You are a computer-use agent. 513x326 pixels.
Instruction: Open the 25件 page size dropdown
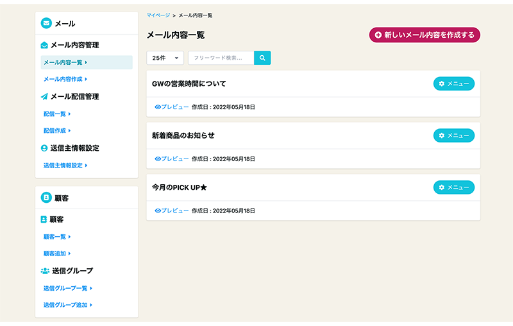[x=165, y=58]
